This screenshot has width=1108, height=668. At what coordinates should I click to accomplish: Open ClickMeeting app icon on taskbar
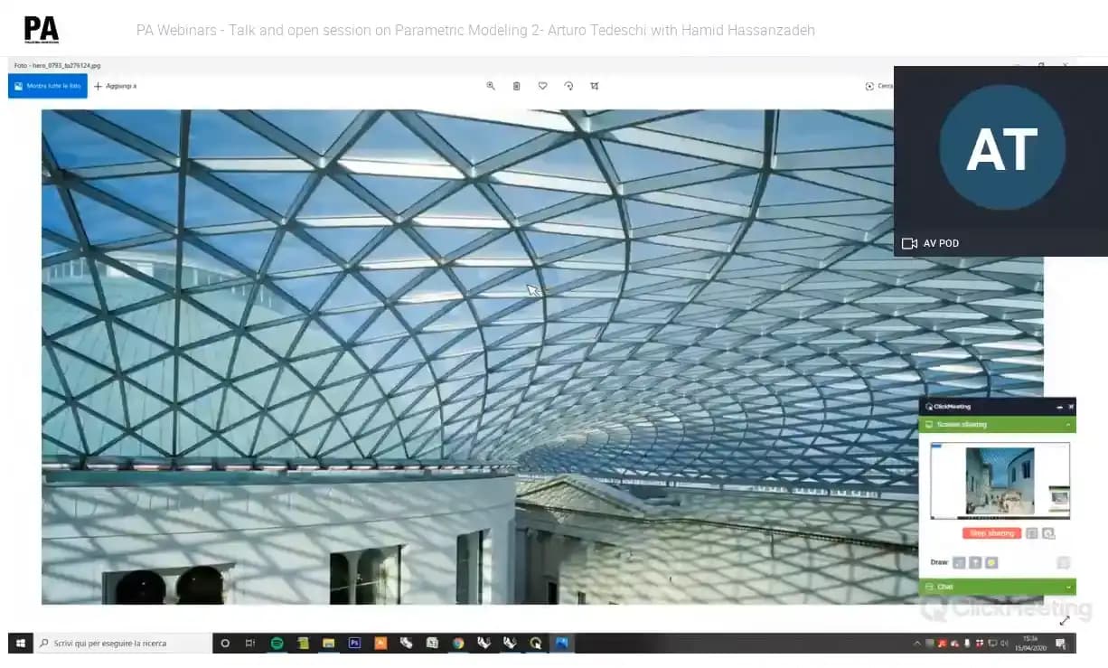pos(537,644)
